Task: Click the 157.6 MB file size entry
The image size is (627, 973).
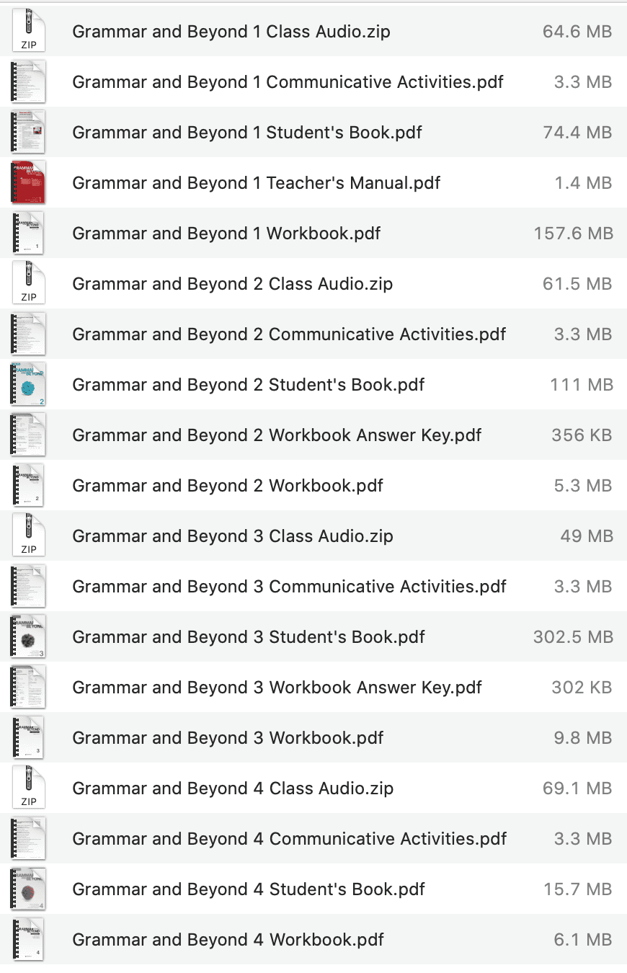Action: tap(573, 234)
